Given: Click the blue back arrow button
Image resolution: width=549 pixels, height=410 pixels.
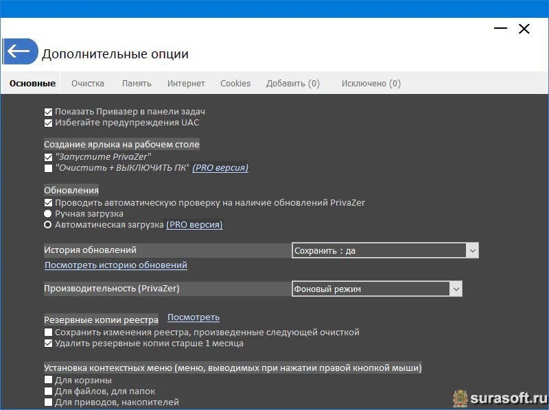Looking at the screenshot, I should click(20, 51).
